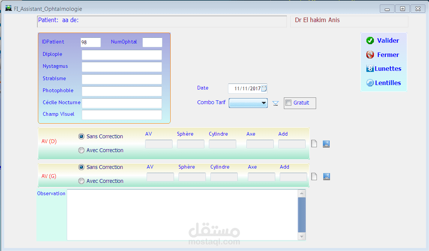Click the AV field in the AV (G) row
Image resolution: width=429 pixels, height=251 pixels.
point(160,177)
